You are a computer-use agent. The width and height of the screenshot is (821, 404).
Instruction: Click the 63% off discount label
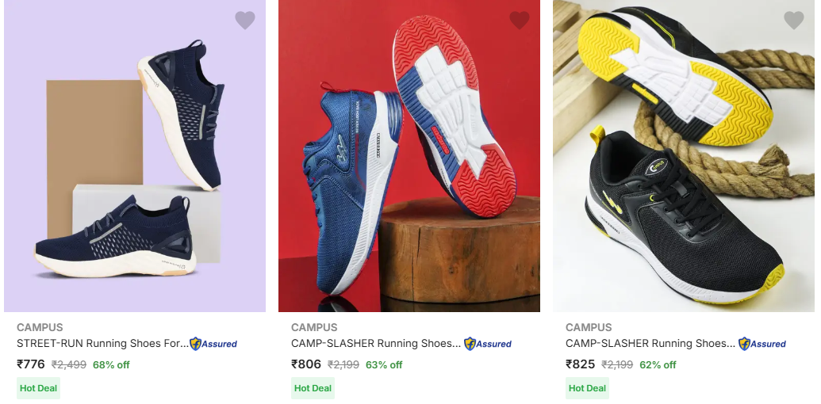(x=384, y=365)
